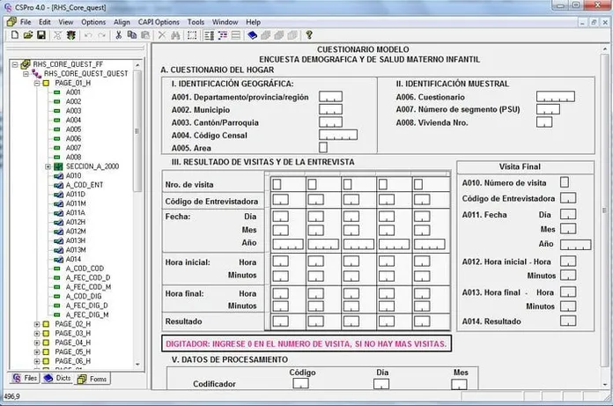The height and width of the screenshot is (406, 613).
Task: Collapse the PAGE_01_H tree node
Action: click(37, 83)
